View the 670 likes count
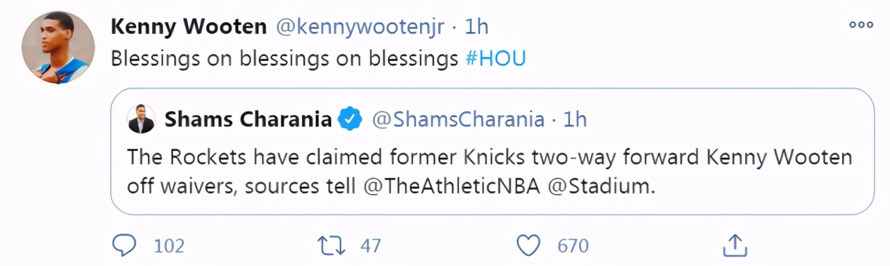 573,246
